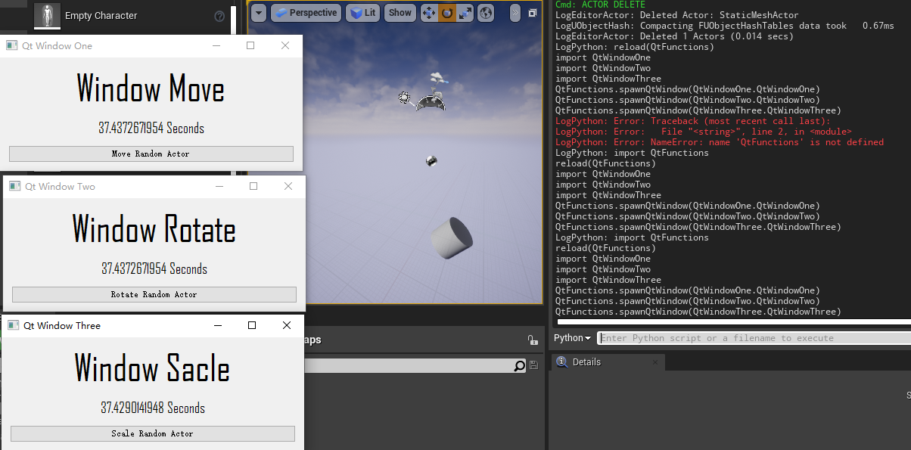The width and height of the screenshot is (911, 450).
Task: Open the viewport options dropdown arrow
Action: [x=259, y=13]
